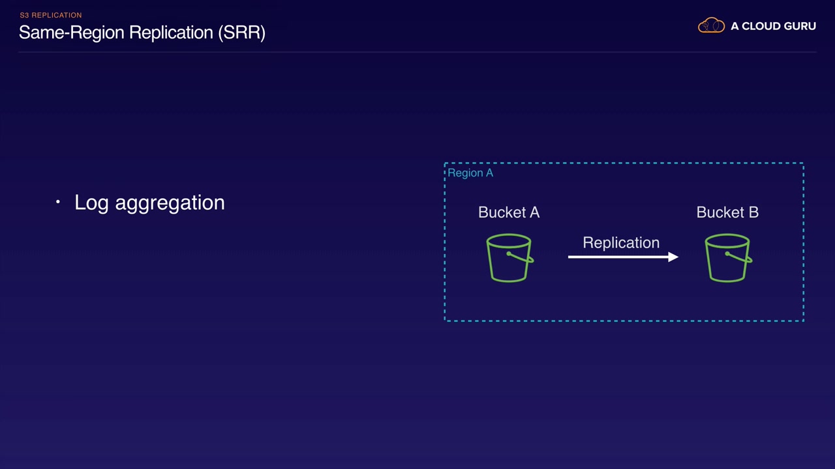Viewport: 835px width, 469px height.
Task: Click the orange S3 REPLICATION header label
Action: tap(51, 15)
